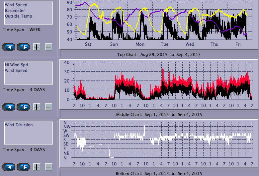Click the Middle Chart date range bar
259x176 pixels.
pos(159,114)
